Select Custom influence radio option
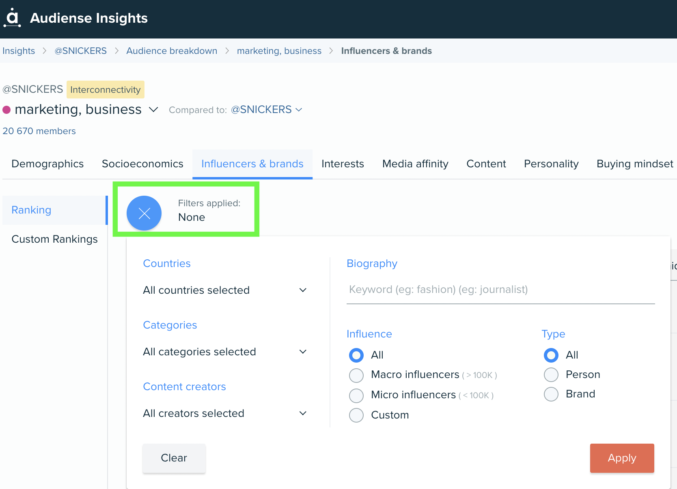The width and height of the screenshot is (677, 489). (x=356, y=415)
